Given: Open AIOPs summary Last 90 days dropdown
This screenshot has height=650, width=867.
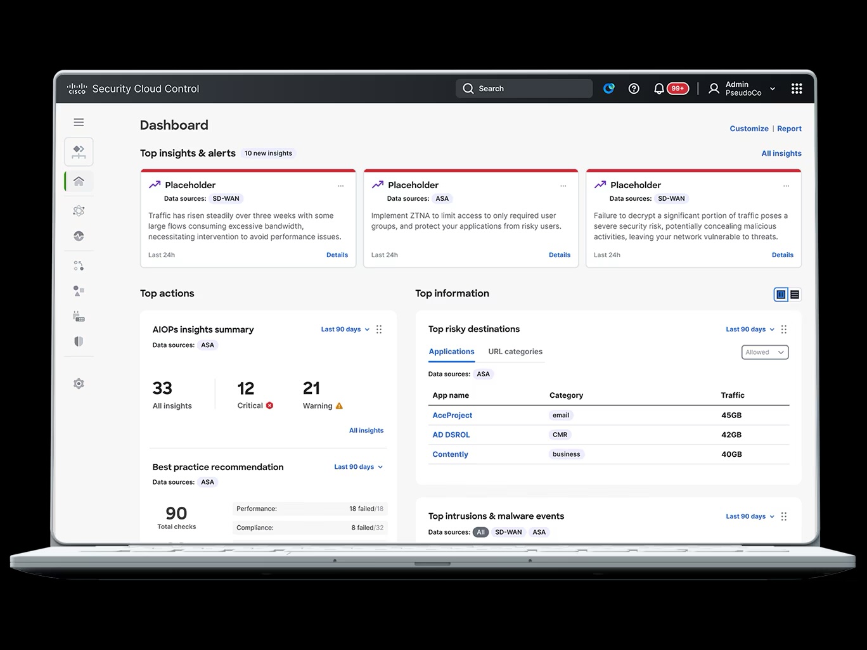Looking at the screenshot, I should click(x=345, y=329).
